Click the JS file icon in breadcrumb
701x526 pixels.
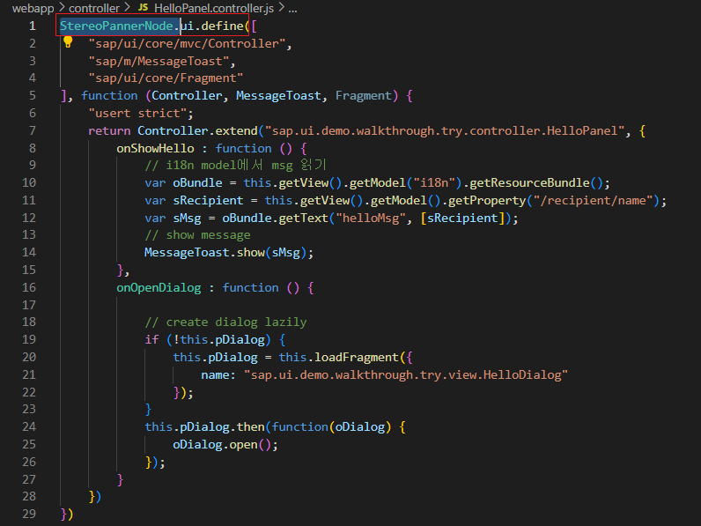point(143,7)
